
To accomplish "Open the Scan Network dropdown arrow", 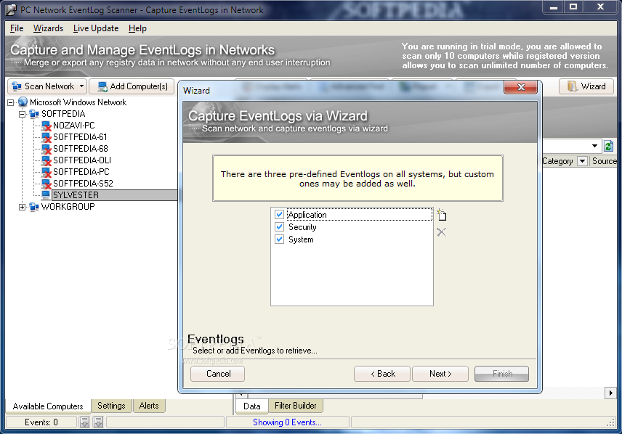I will pos(81,86).
